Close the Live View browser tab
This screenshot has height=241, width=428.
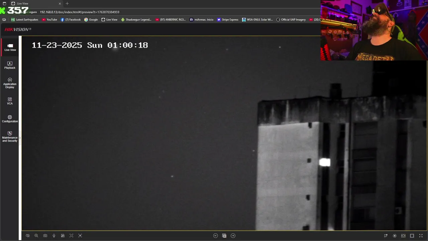coord(60,3)
